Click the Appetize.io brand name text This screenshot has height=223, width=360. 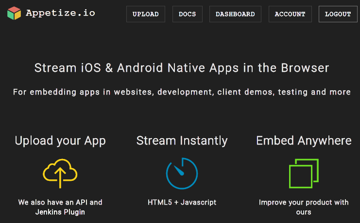[60, 13]
